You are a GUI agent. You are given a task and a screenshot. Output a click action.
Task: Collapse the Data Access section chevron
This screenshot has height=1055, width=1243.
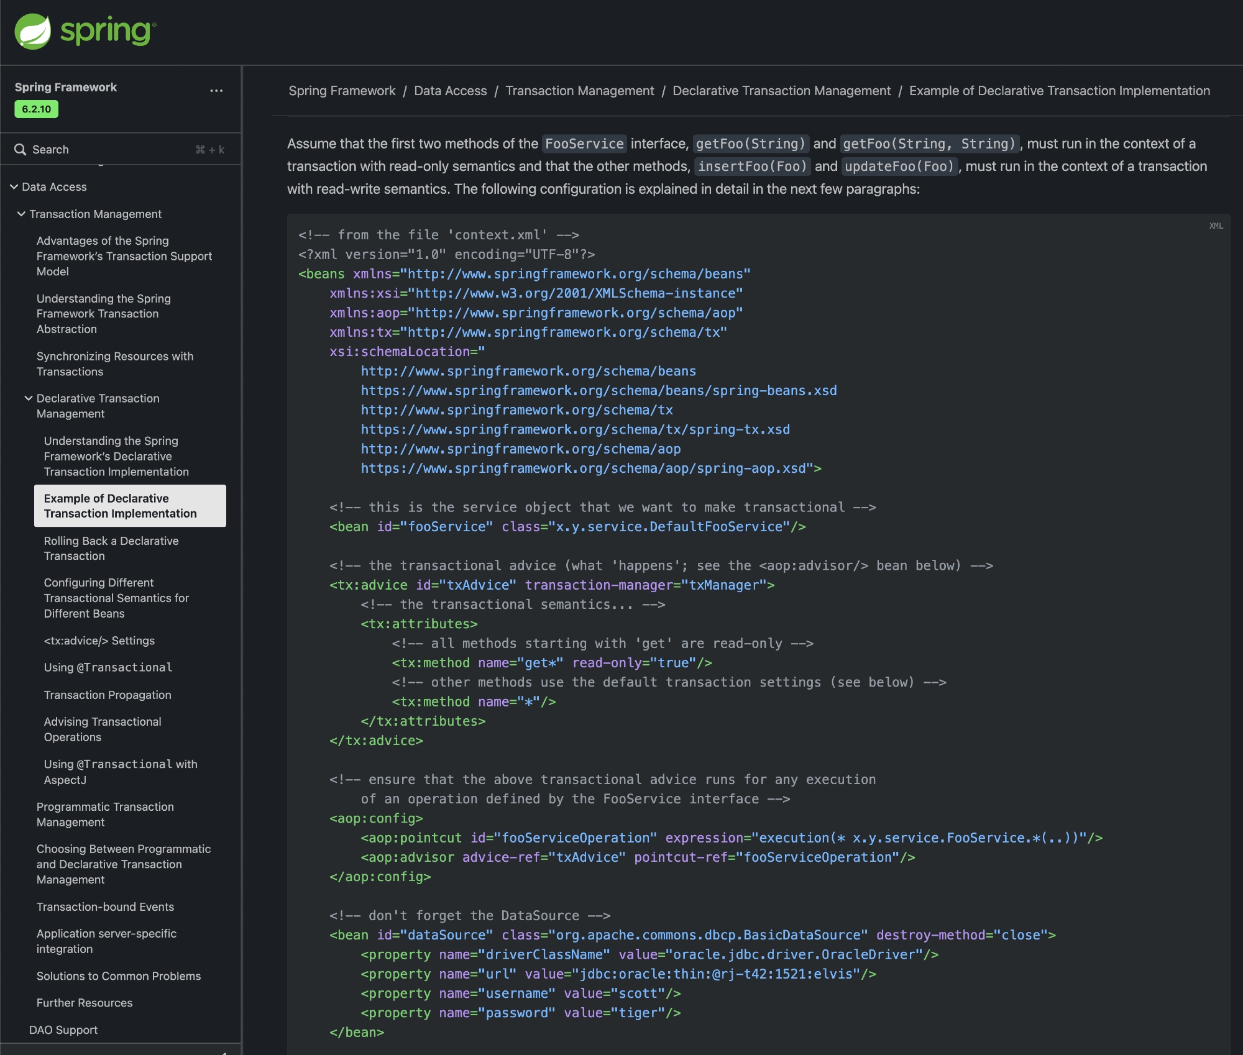pos(14,187)
